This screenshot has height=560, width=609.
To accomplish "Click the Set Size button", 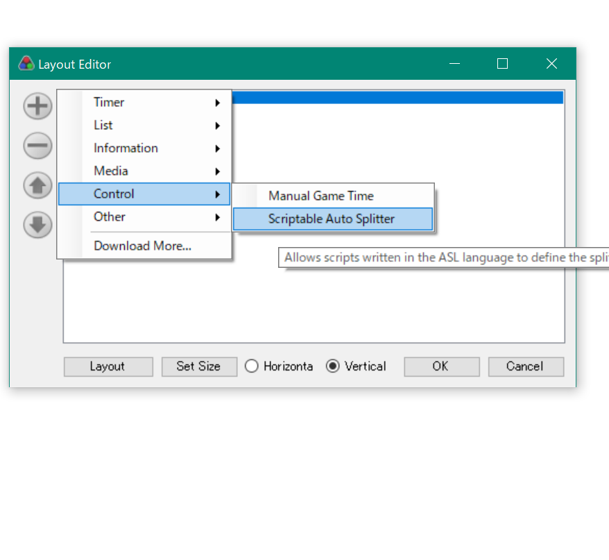I will click(199, 366).
